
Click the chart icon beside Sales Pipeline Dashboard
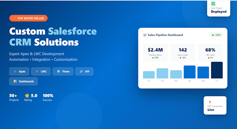point(145,35)
